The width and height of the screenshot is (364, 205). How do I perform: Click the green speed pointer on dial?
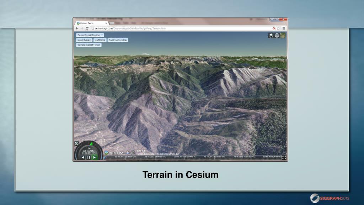pos(91,144)
